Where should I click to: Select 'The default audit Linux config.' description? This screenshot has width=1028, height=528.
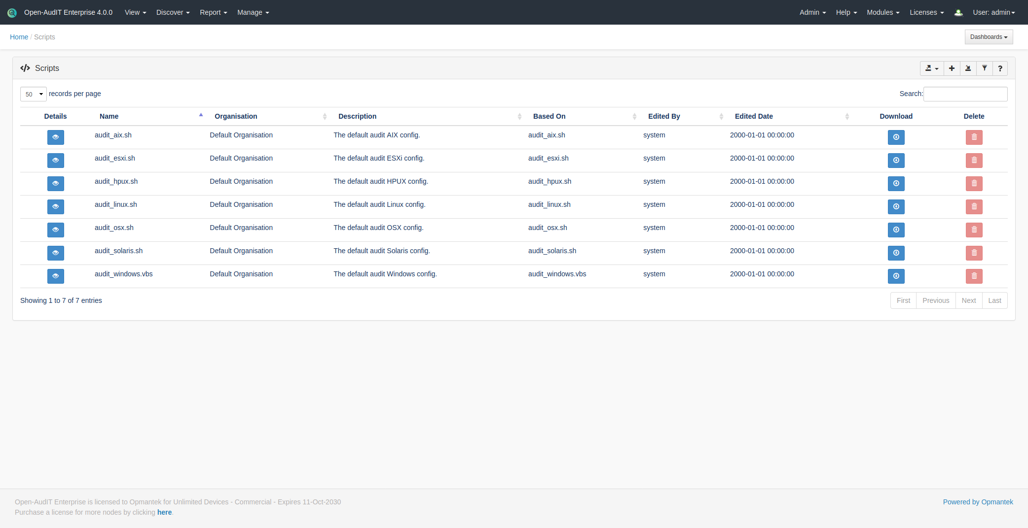(379, 204)
